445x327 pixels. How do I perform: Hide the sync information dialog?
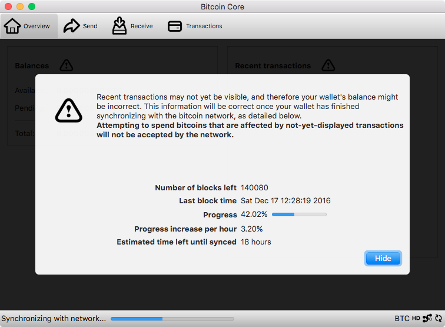[x=383, y=258]
